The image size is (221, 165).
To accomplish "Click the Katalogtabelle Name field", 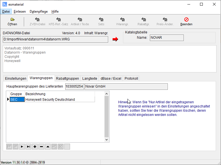I will tap(167, 38).
